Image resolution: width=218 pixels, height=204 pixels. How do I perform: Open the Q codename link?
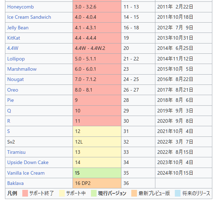coord(9,111)
